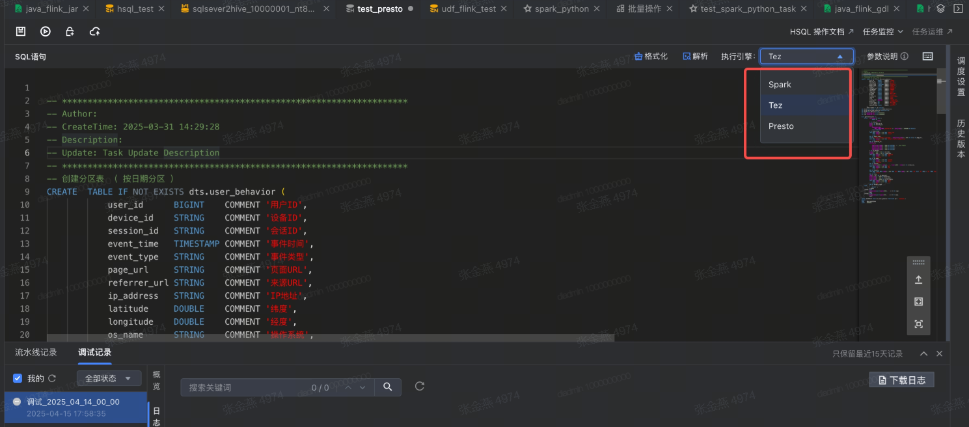Open the 调试记录 tab

pyautogui.click(x=95, y=353)
